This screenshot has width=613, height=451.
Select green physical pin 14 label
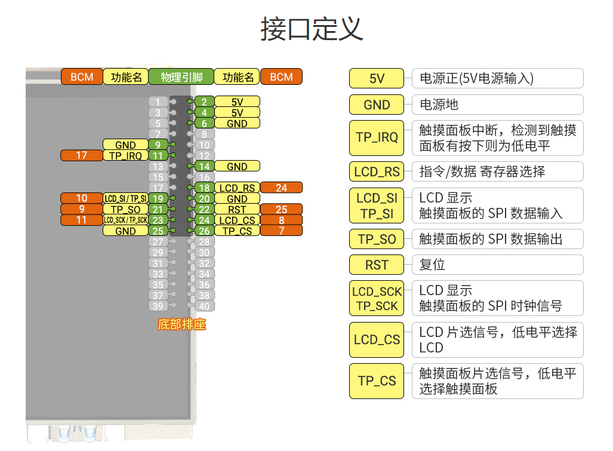click(205, 166)
